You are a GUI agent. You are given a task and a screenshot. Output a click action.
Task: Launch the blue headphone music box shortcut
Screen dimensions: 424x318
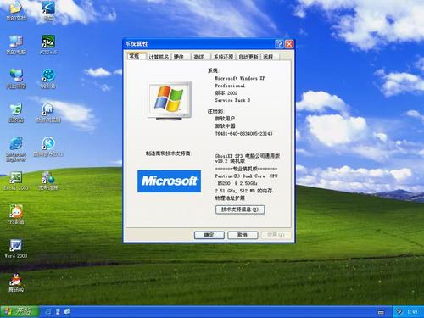click(48, 113)
